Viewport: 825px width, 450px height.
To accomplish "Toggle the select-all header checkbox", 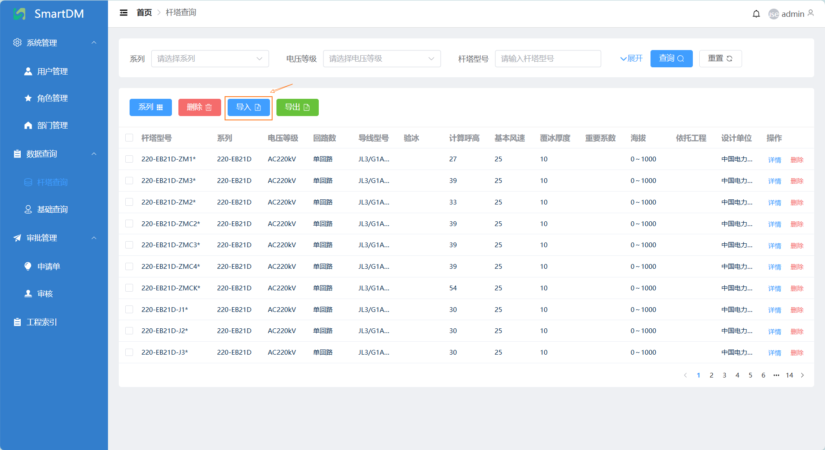I will tap(129, 138).
